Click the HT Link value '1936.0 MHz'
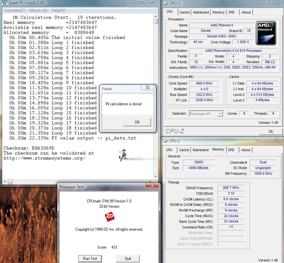The image size is (284, 263). point(204,100)
